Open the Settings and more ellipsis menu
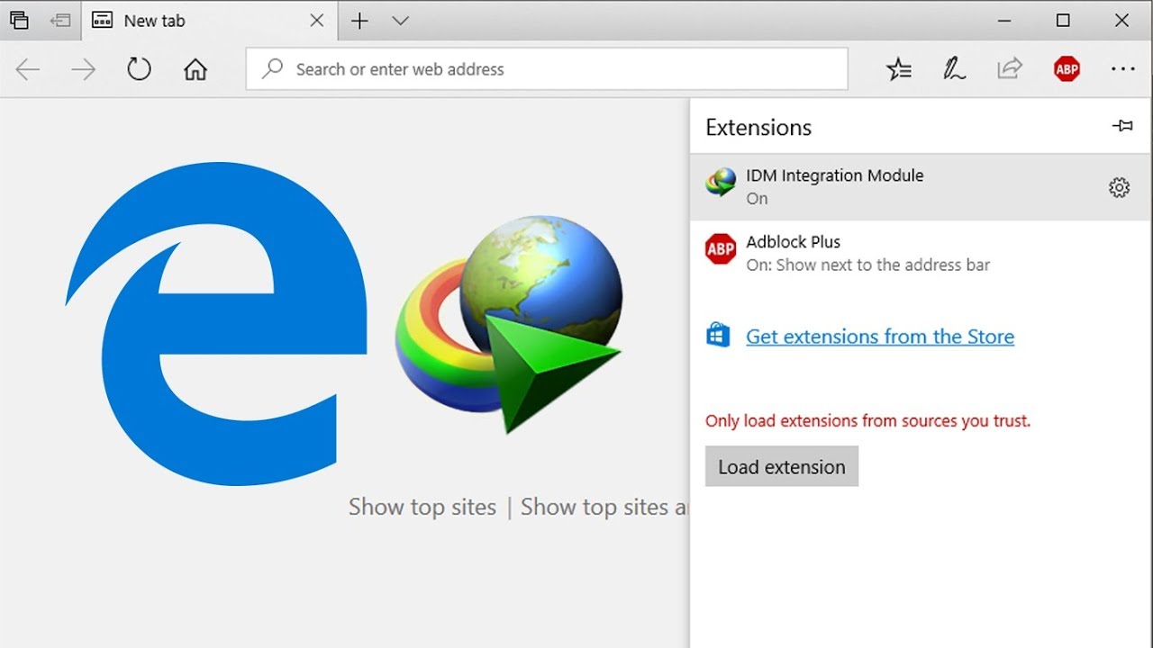This screenshot has width=1153, height=648. coord(1122,69)
